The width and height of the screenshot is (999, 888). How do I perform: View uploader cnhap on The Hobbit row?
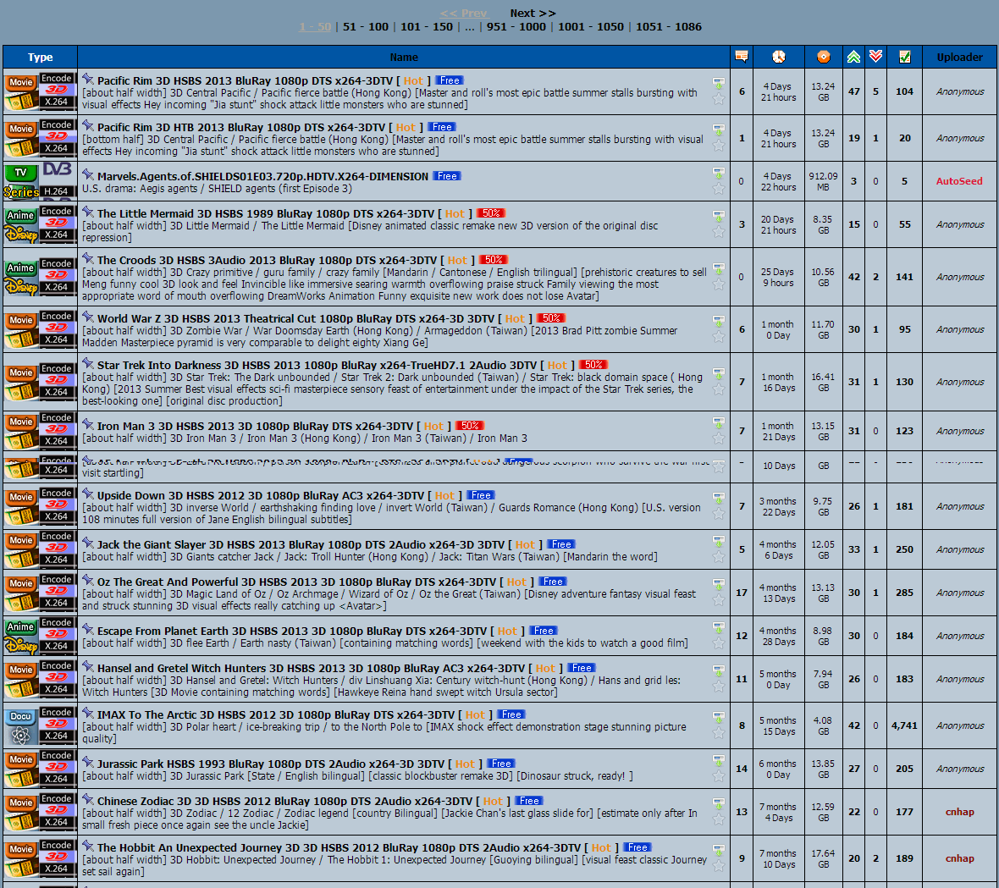(959, 858)
